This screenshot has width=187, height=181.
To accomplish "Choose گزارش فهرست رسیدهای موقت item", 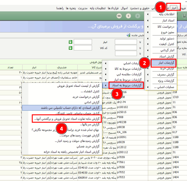I will coord(62,135).
